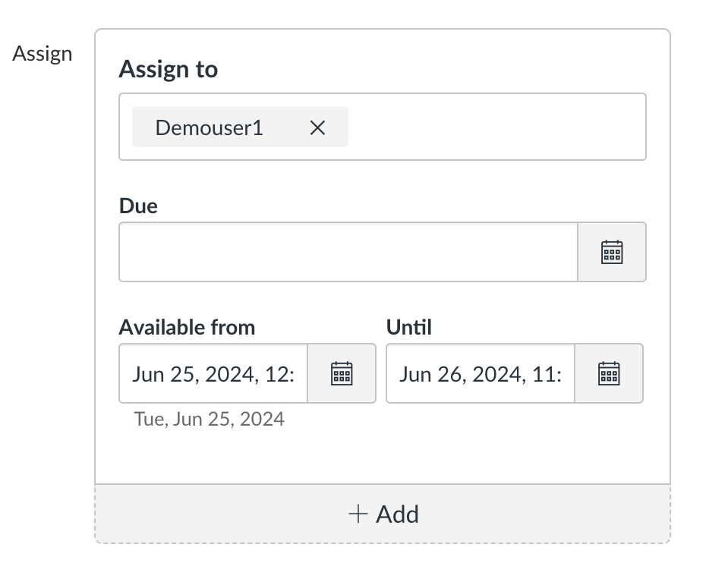
Task: Open the Due date calendar picker
Action: click(x=612, y=252)
